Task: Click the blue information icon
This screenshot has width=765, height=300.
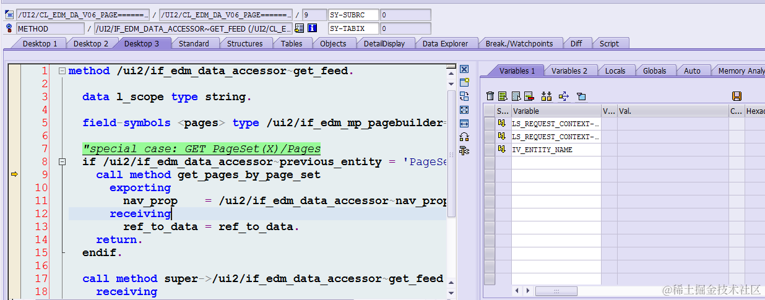Action: point(313,28)
